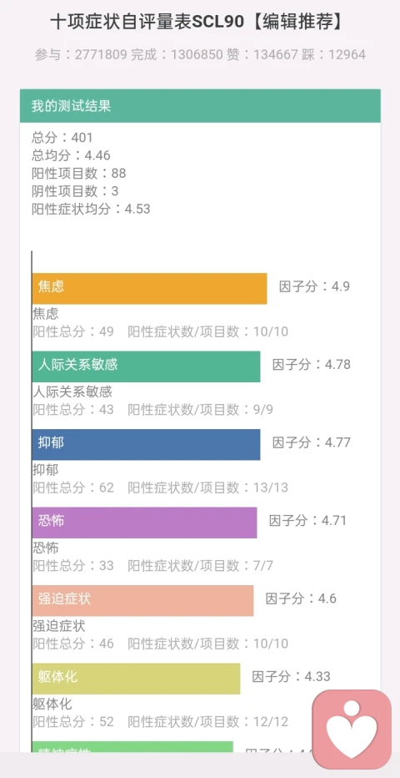Open the 我的测试结果 header
Screen dimensions: 400x778
coord(200,106)
